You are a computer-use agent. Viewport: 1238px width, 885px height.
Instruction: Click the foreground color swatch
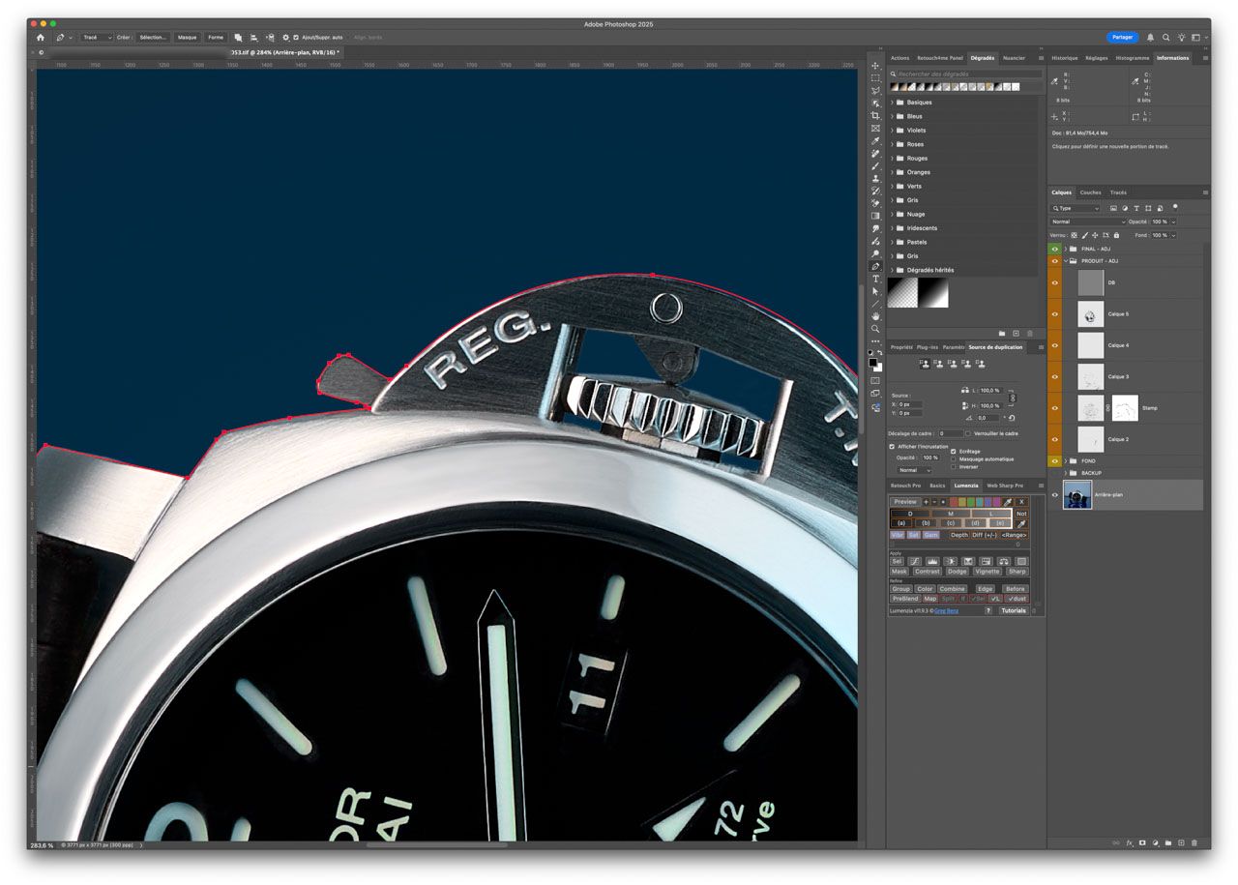pos(872,362)
